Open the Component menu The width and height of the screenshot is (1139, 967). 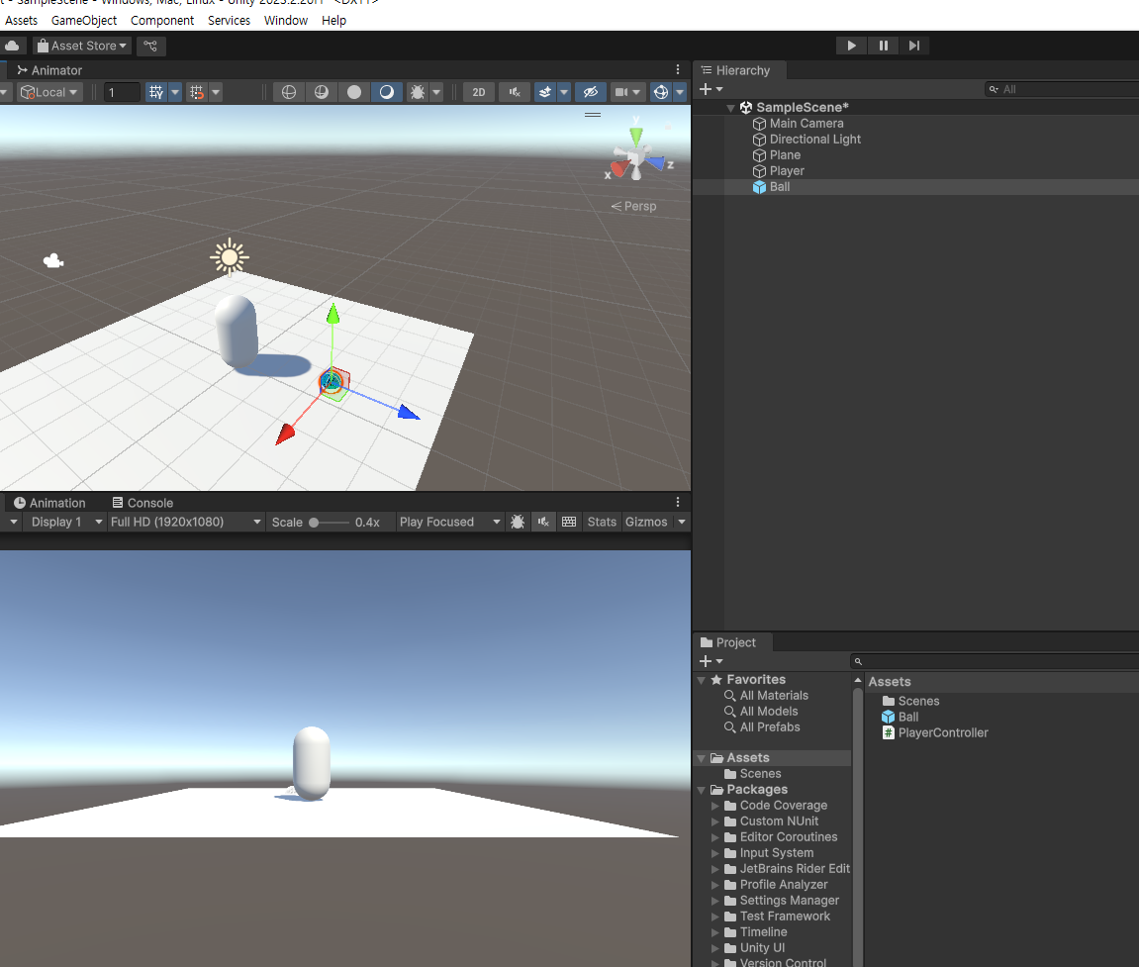[162, 21]
